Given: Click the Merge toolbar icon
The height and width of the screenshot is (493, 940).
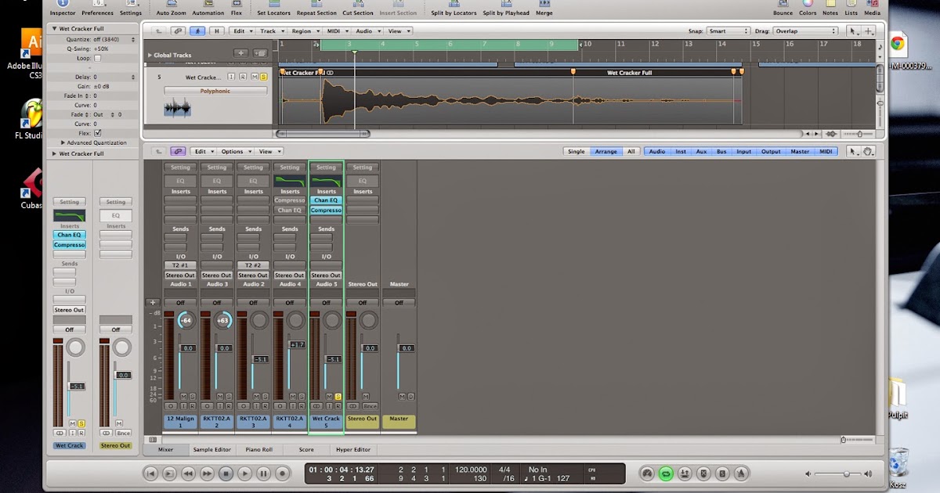Looking at the screenshot, I should point(544,6).
